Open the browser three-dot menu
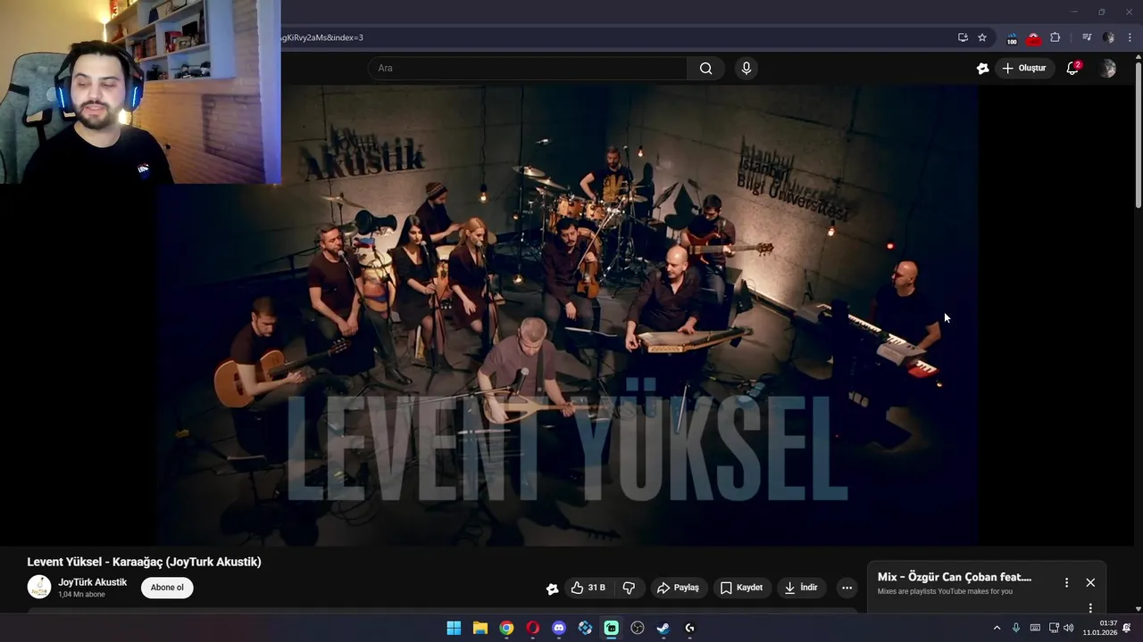The width and height of the screenshot is (1143, 642). (1130, 37)
